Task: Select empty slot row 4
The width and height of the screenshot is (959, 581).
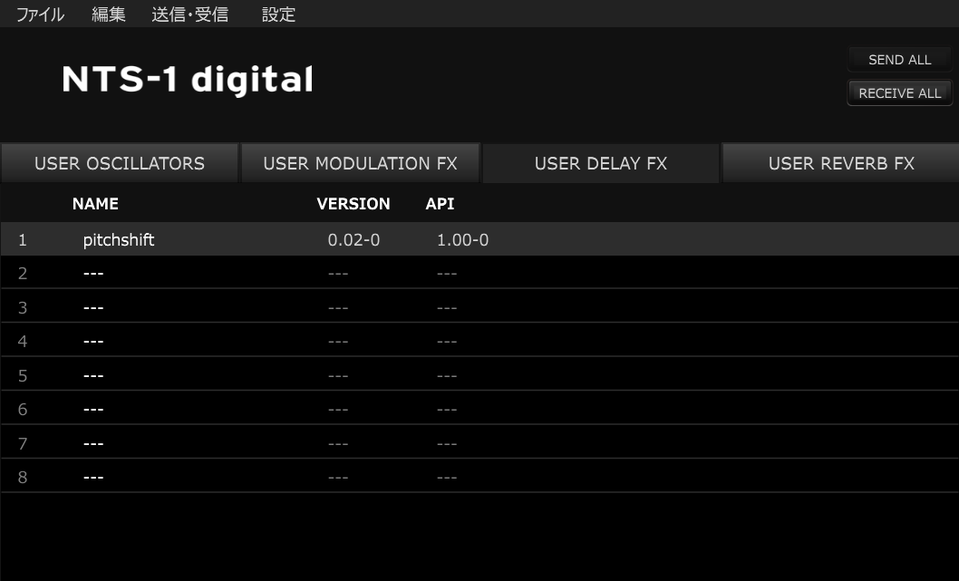Action: [479, 341]
